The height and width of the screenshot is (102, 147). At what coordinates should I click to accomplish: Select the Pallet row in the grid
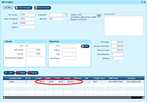tap(74, 82)
